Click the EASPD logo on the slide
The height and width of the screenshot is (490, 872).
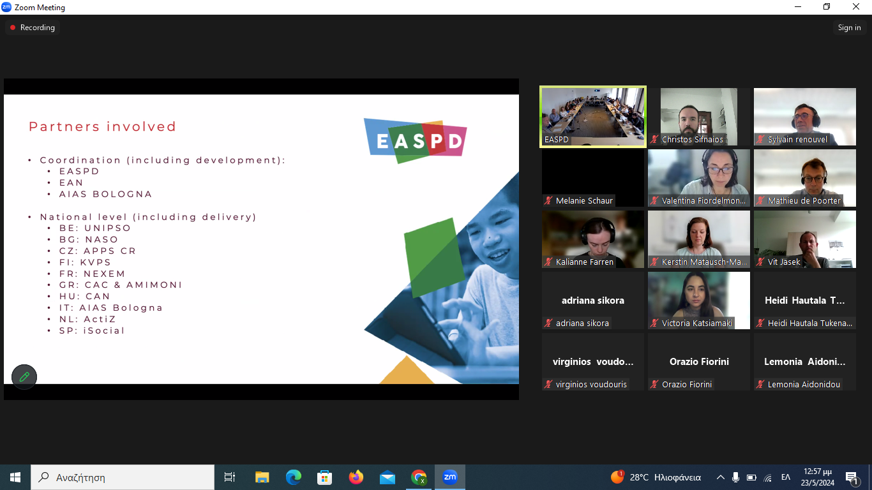[x=415, y=140]
